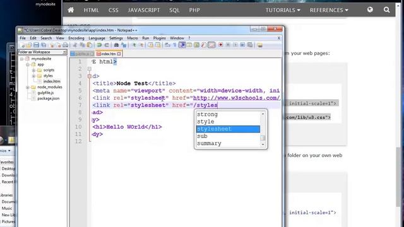Open Find with the binoculars icon

click(x=116, y=45)
